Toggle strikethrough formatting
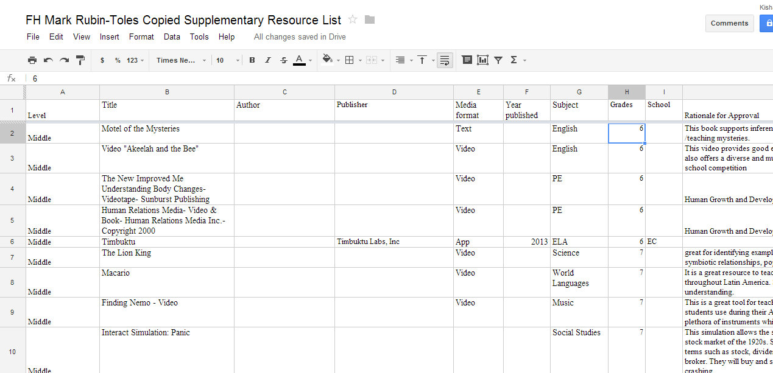 click(283, 60)
